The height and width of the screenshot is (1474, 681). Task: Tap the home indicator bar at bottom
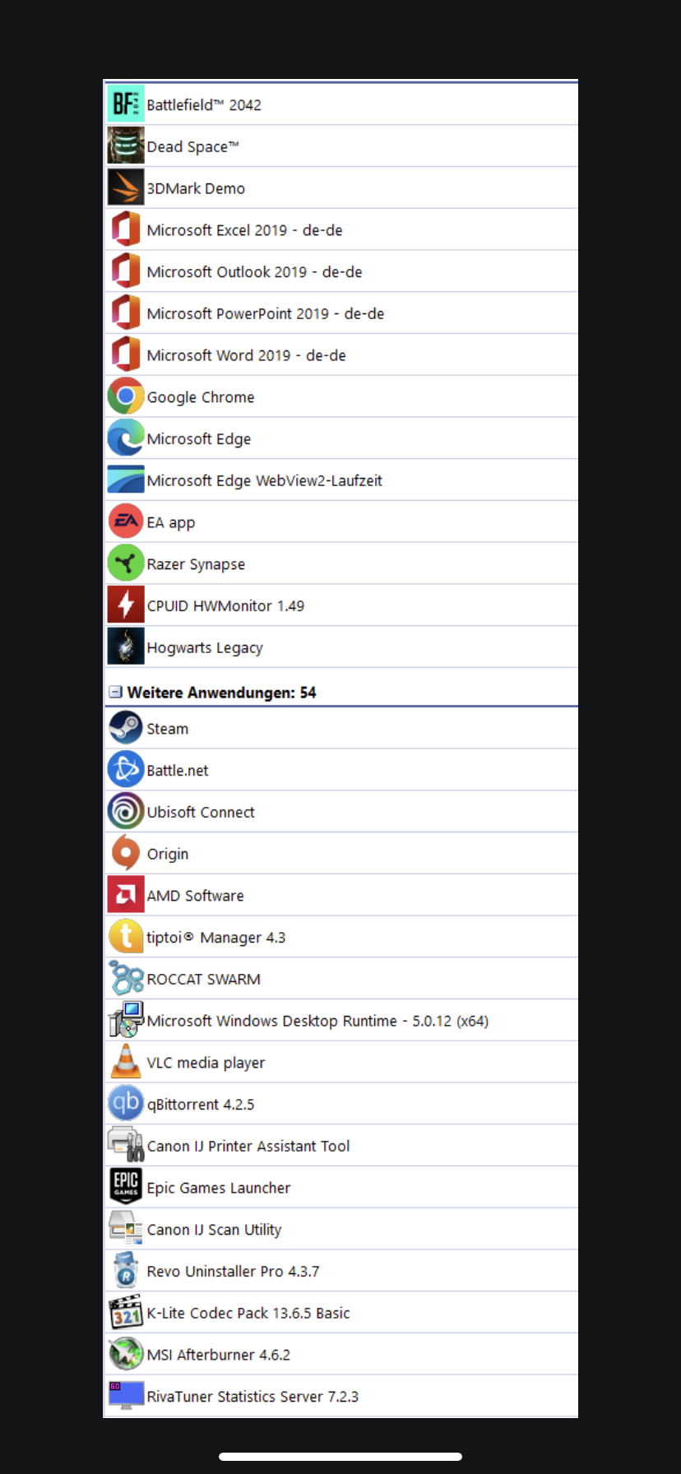click(x=340, y=1457)
